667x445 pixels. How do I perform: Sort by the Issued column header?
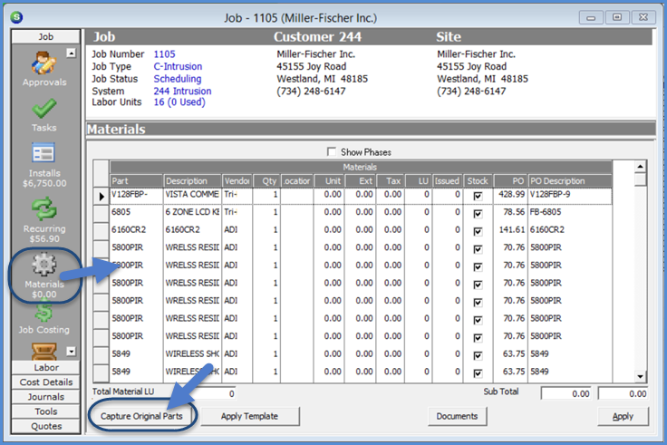447,180
